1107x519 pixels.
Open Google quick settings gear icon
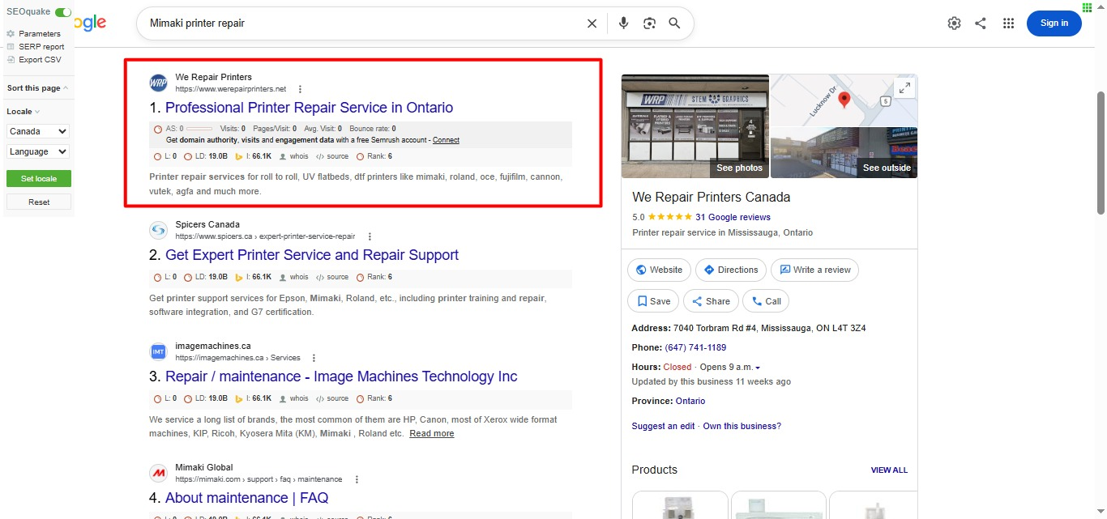pyautogui.click(x=954, y=23)
